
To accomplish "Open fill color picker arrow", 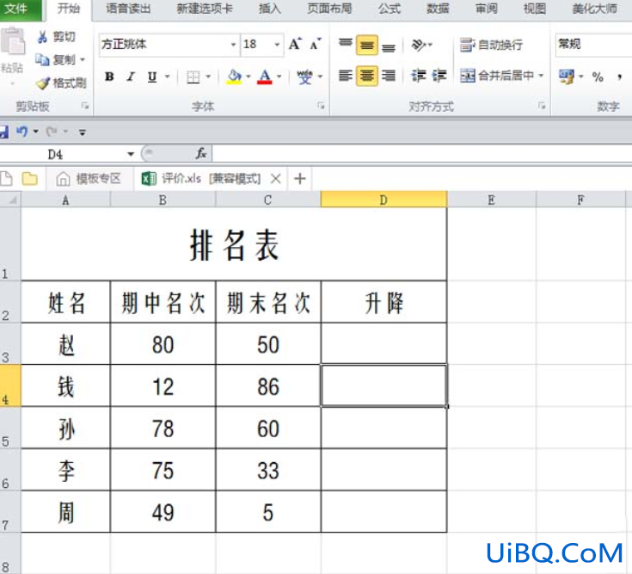I will pos(248,77).
